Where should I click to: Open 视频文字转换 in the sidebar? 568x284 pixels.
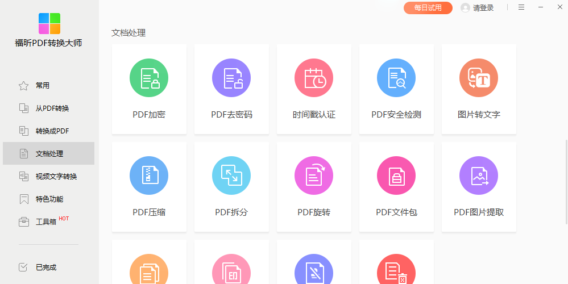pos(48,176)
